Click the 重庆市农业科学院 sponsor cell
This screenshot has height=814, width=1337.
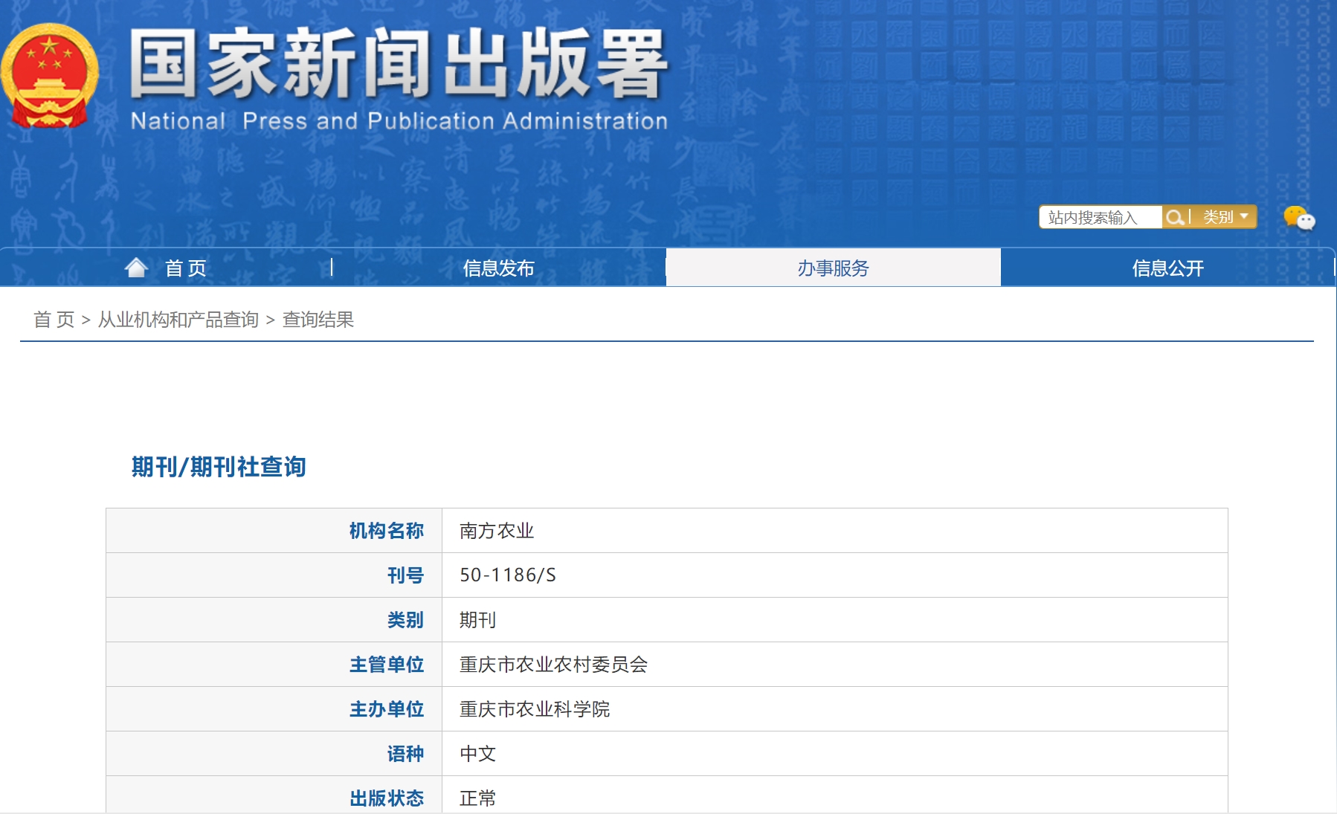point(535,709)
